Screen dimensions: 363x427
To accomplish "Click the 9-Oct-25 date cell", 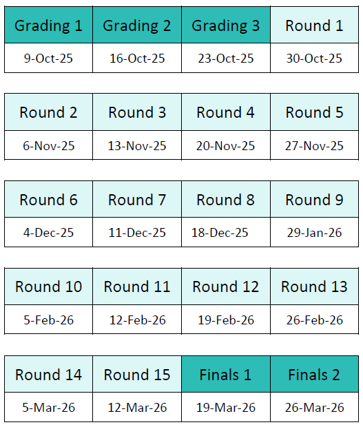I will coord(48,58).
